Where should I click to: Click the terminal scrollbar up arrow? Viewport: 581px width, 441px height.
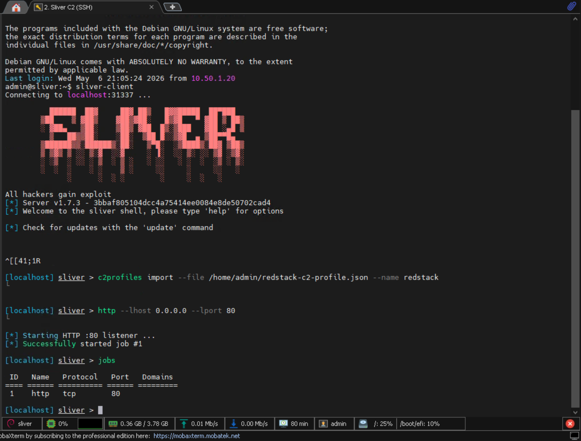click(575, 19)
